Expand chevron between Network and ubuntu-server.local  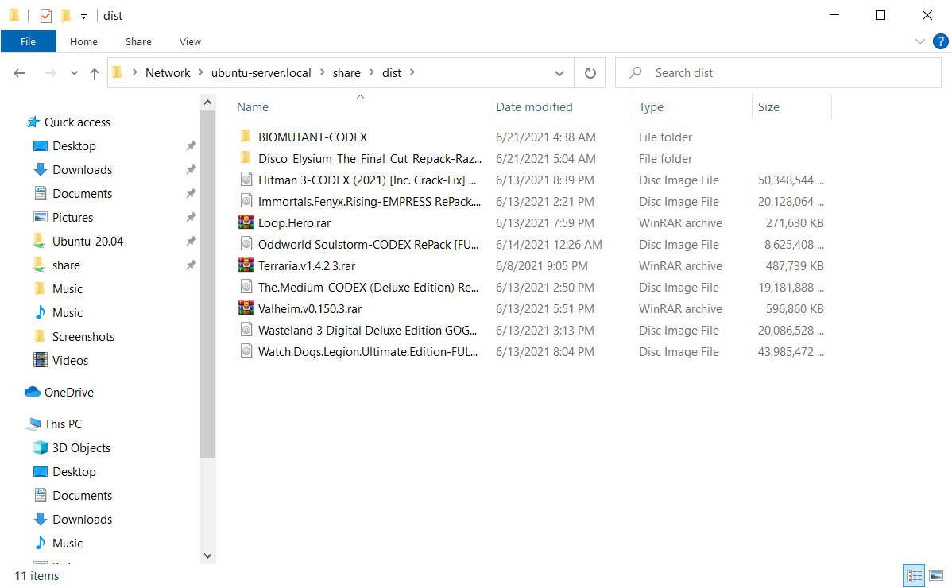(x=201, y=72)
